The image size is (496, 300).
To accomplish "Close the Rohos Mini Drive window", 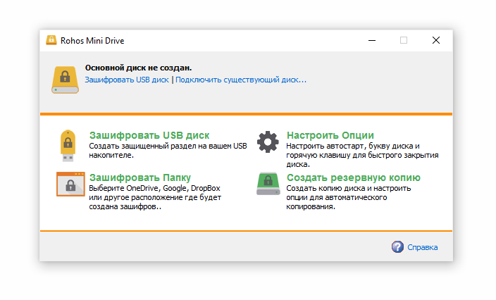I will 436,40.
